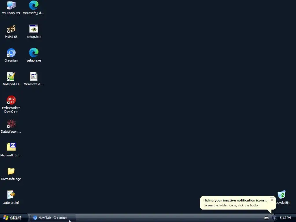Show hidden notification area icons
The image size is (296, 222).
pyautogui.click(x=274, y=218)
